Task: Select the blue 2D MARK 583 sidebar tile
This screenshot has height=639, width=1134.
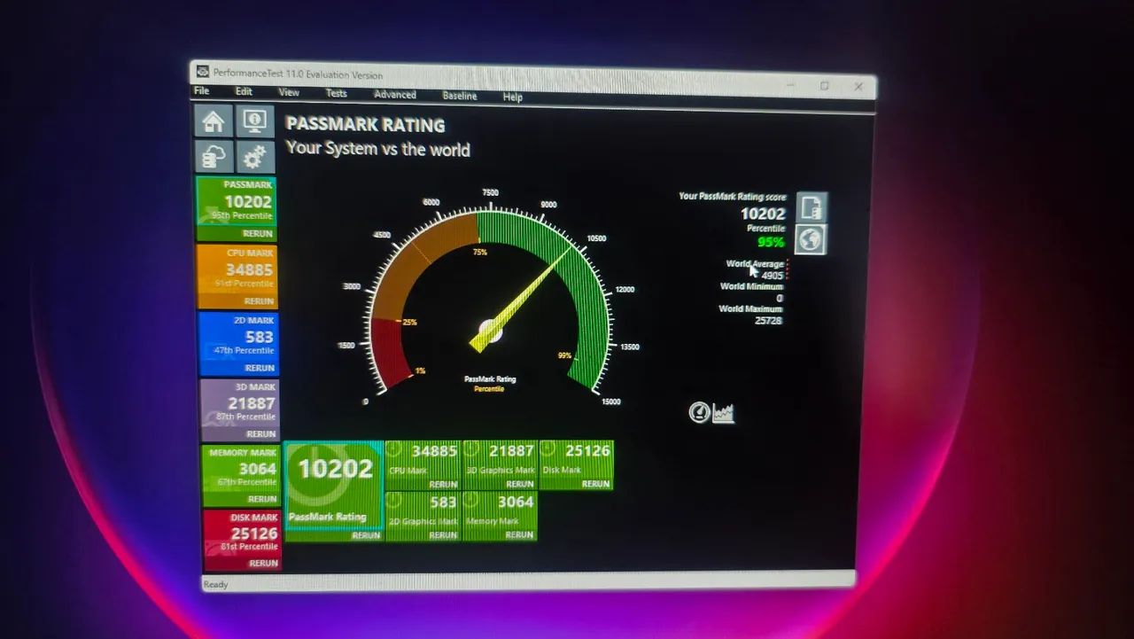Action: point(238,343)
